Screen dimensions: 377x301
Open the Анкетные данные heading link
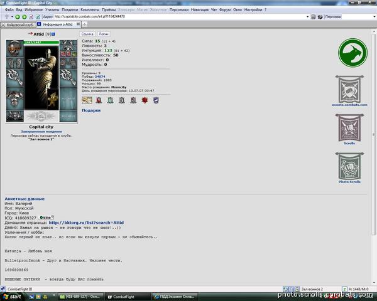pyautogui.click(x=25, y=199)
